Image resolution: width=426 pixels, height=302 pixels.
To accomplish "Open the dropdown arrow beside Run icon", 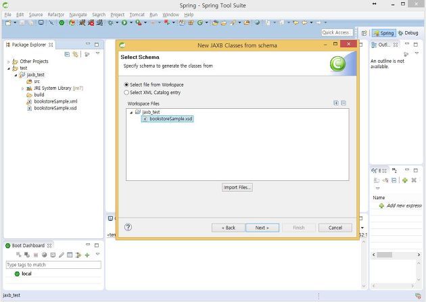I will point(131,23).
